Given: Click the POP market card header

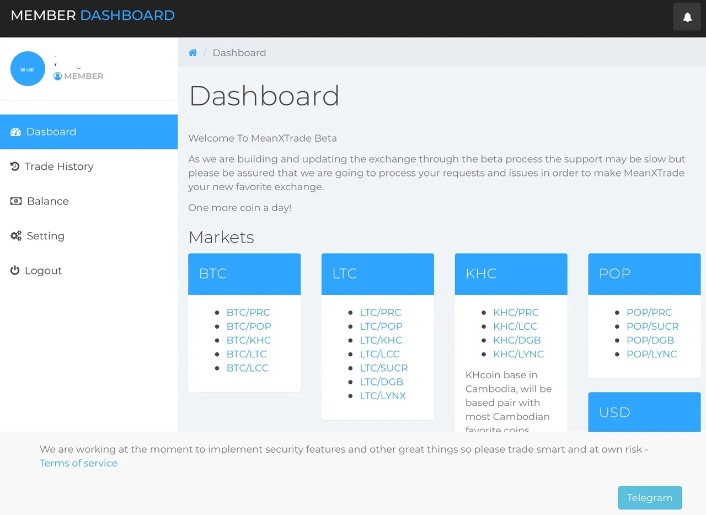Looking at the screenshot, I should (x=644, y=274).
